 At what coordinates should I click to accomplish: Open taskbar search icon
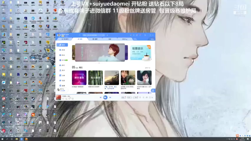(x=7, y=139)
